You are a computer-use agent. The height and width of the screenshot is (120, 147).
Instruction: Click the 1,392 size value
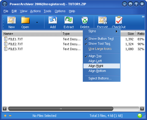(130, 39)
